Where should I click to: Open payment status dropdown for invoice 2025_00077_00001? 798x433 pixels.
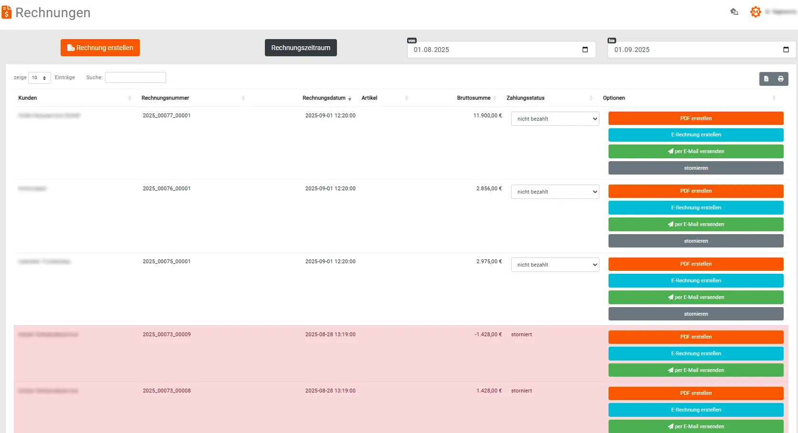555,119
